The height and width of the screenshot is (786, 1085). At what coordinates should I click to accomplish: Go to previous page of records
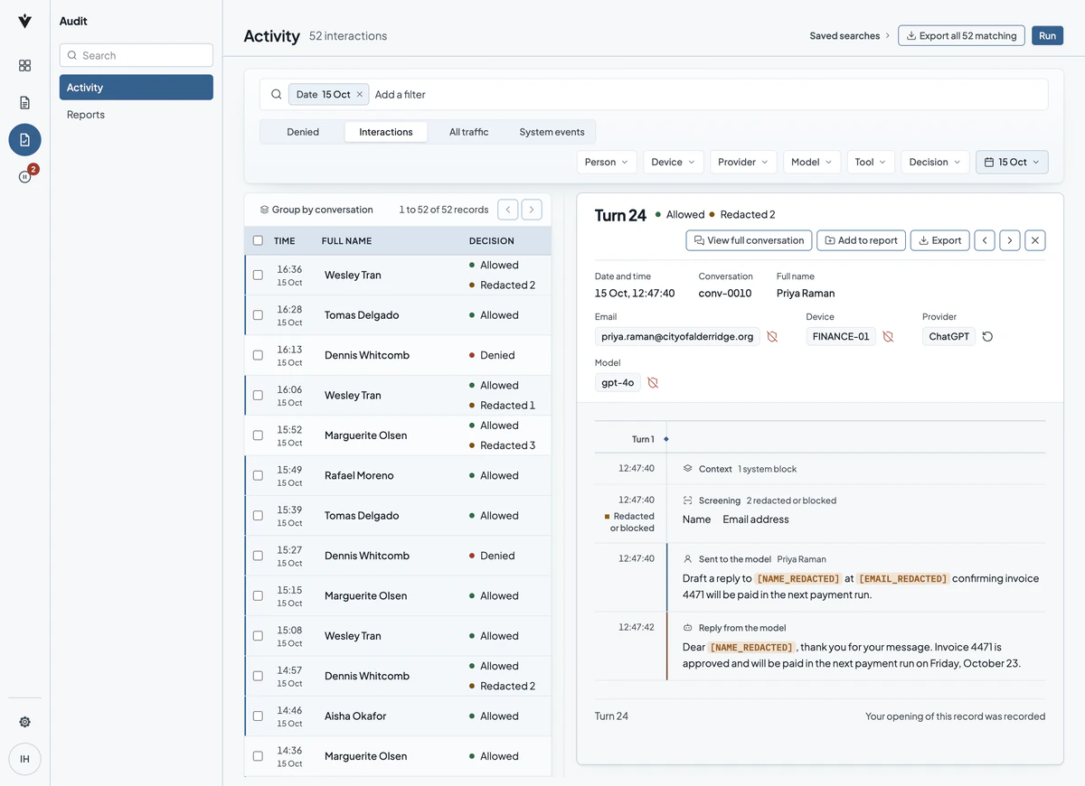508,210
